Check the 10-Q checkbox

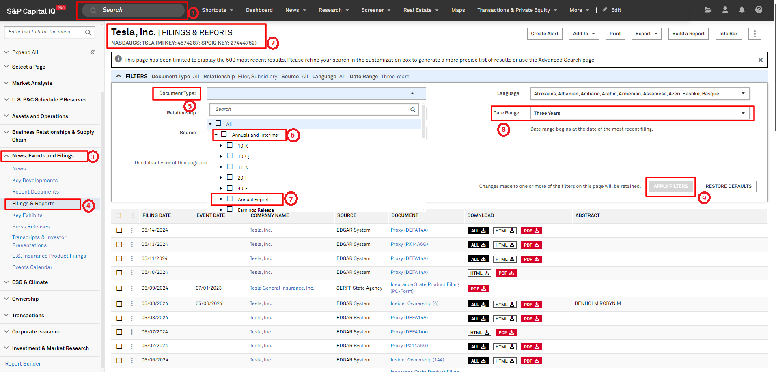[x=230, y=156]
